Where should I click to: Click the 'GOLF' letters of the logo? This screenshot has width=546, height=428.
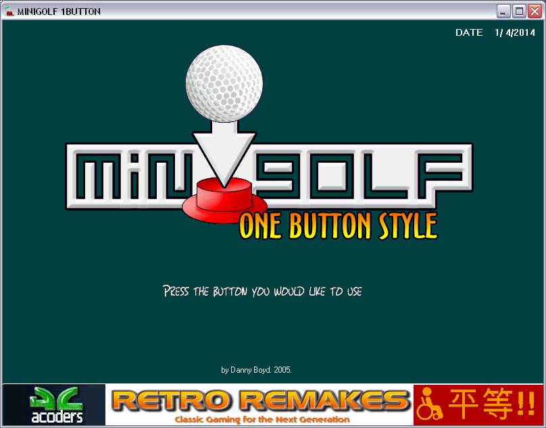coord(360,176)
